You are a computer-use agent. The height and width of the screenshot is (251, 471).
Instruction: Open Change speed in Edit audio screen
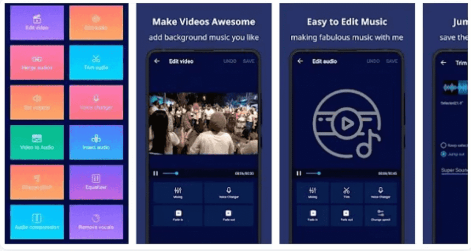click(x=380, y=215)
